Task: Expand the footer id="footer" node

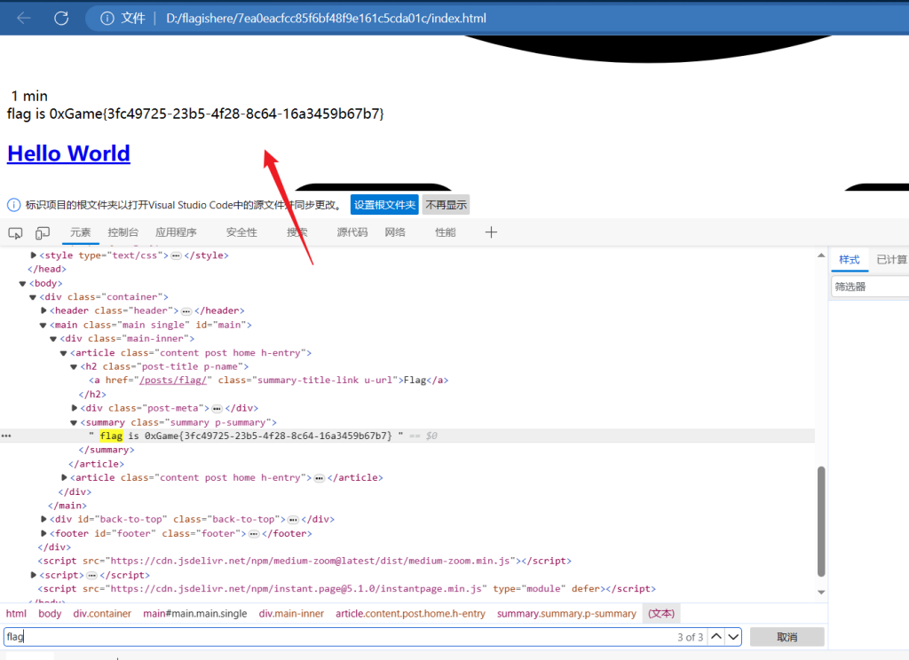Action: pos(43,533)
